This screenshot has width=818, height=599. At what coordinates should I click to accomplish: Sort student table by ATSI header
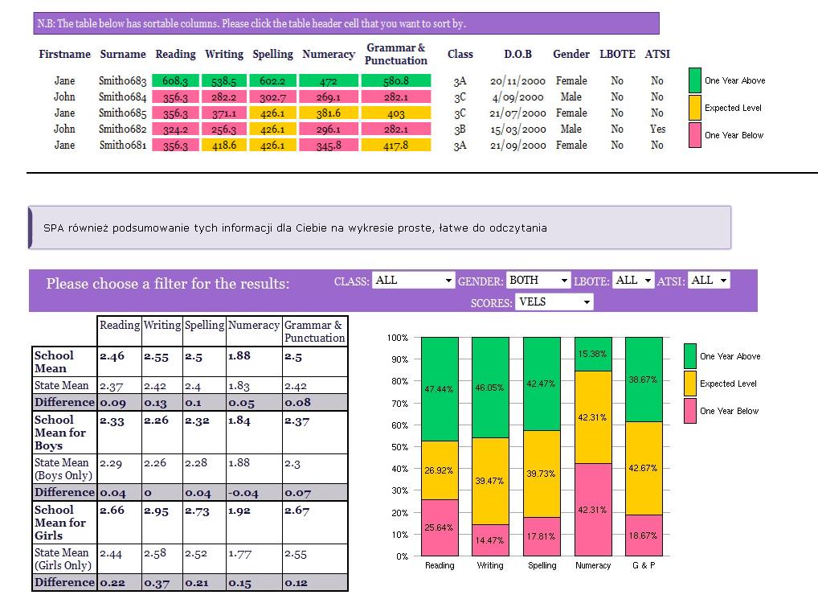click(x=657, y=54)
